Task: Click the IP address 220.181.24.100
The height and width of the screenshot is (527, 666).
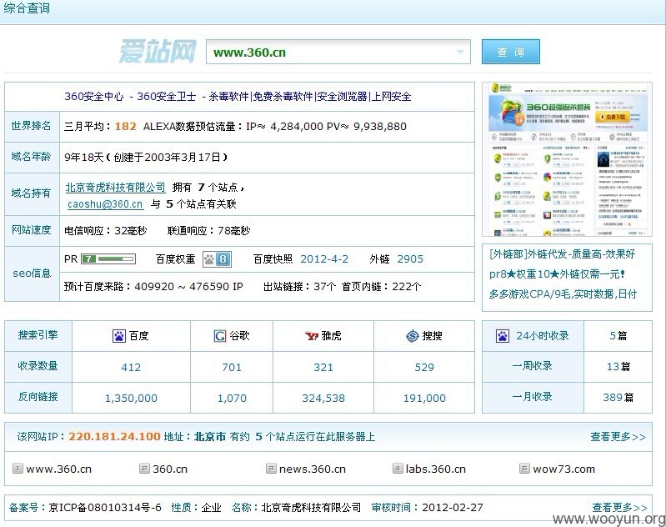Action: click(114, 436)
